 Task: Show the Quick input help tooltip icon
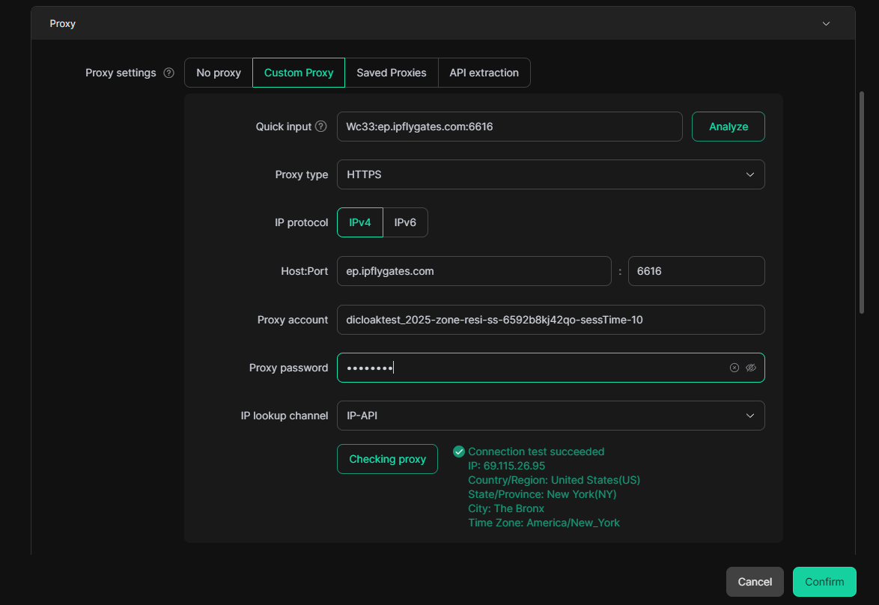click(x=320, y=127)
